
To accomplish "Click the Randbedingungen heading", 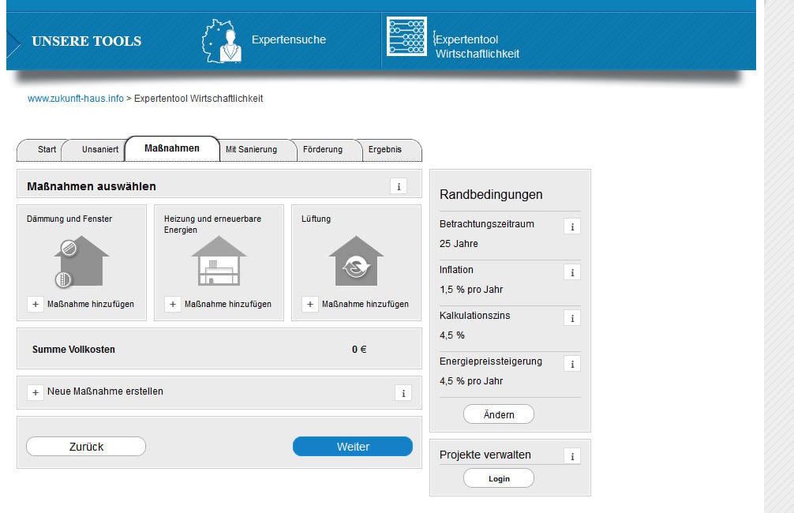I will [x=491, y=194].
